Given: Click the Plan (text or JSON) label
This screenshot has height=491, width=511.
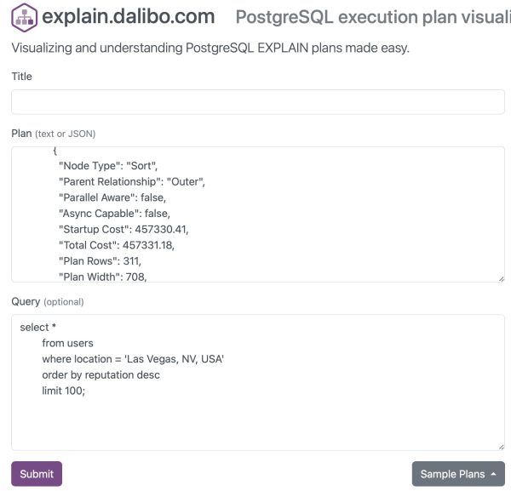Looking at the screenshot, I should [54, 134].
